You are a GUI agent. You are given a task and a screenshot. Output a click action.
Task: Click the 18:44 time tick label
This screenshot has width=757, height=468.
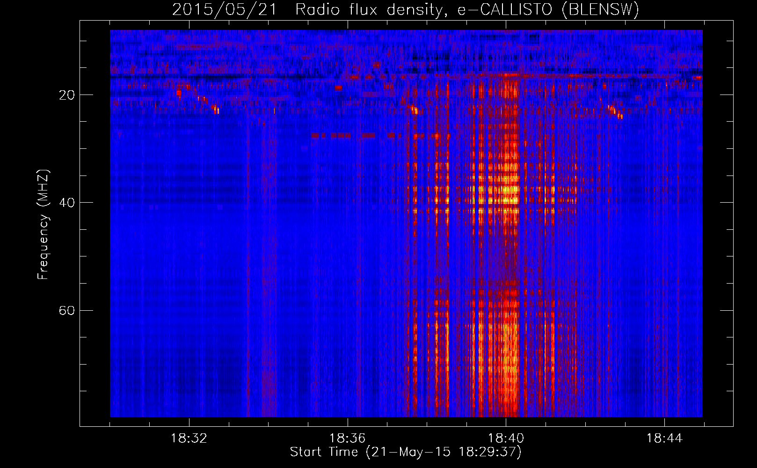(x=664, y=439)
